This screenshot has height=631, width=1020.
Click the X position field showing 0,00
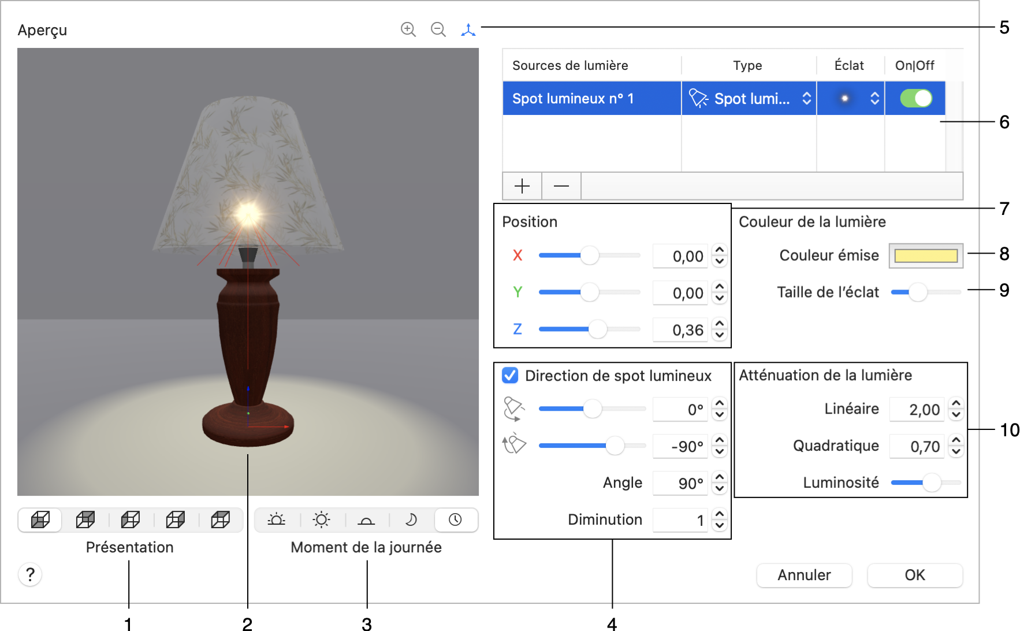680,255
